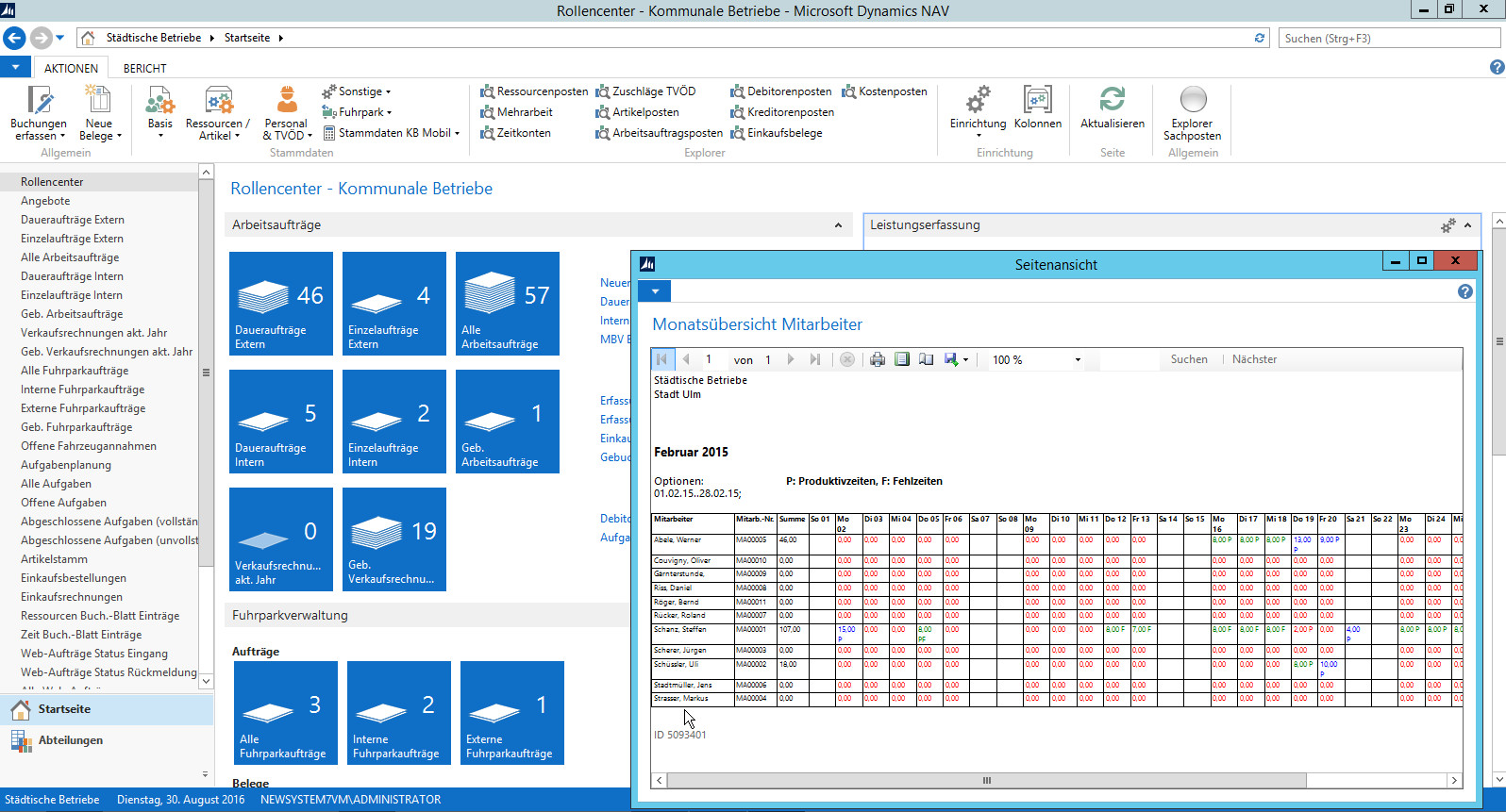This screenshot has width=1506, height=812.
Task: Expand the Sonstige dropdown
Action: click(x=356, y=91)
